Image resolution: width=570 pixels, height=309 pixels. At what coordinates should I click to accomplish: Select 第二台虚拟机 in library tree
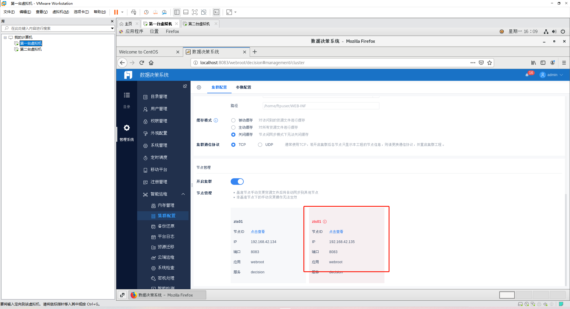31,49
